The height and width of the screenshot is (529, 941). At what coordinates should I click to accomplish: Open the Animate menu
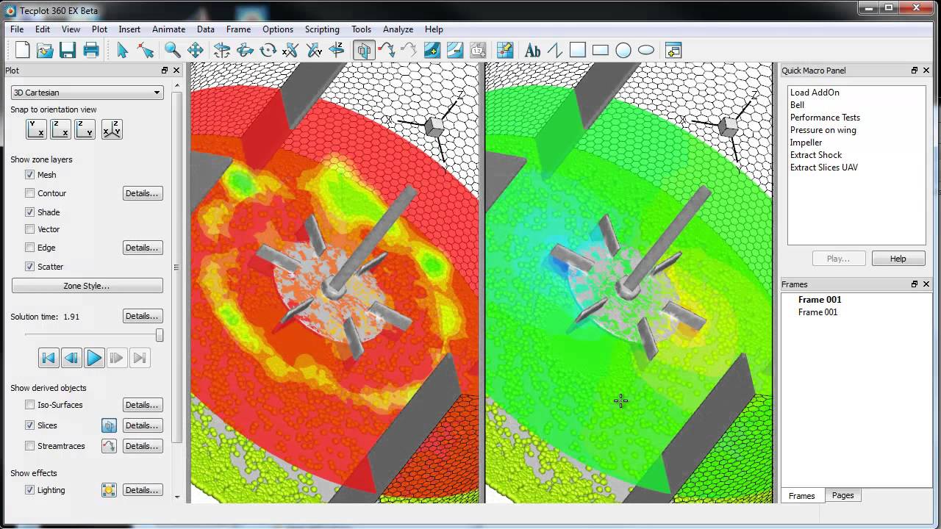[168, 29]
